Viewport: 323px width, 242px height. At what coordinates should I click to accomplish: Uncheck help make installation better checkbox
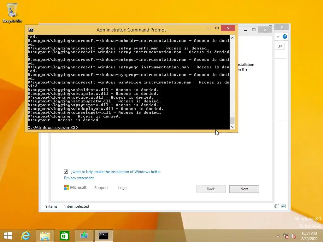pyautogui.click(x=66, y=171)
